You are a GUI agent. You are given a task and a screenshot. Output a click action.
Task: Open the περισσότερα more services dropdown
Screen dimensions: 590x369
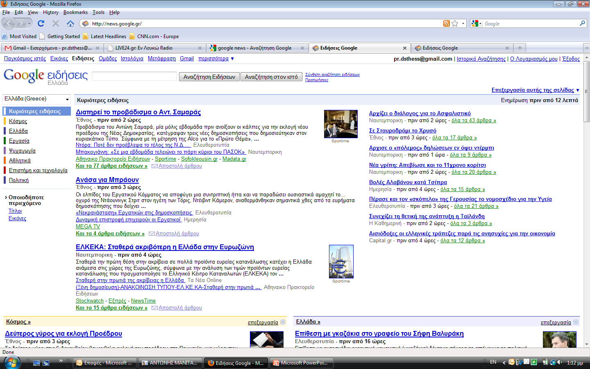click(x=216, y=59)
